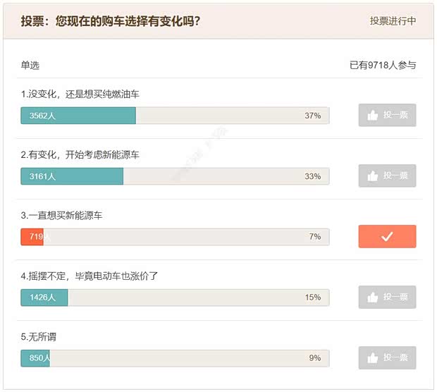The image size is (437, 392).
Task: Select option text 5.无所谓
Action: pos(39,336)
